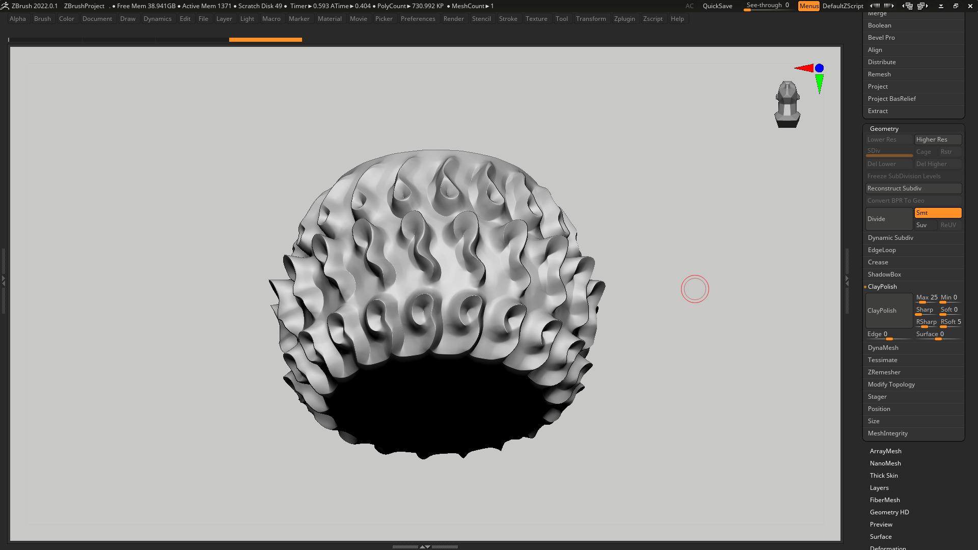978x550 pixels.
Task: Toggle the Suv option
Action: pos(926,225)
